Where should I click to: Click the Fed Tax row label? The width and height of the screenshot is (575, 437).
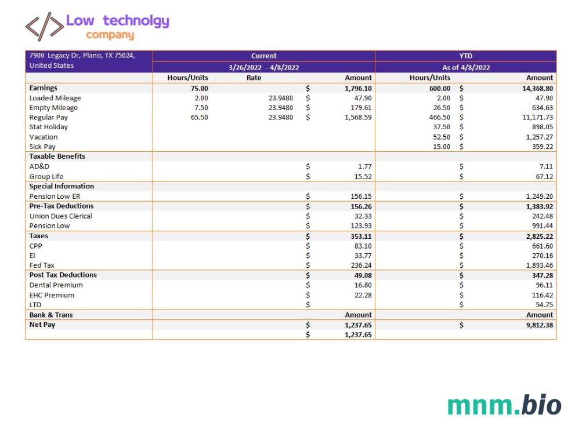pos(42,265)
